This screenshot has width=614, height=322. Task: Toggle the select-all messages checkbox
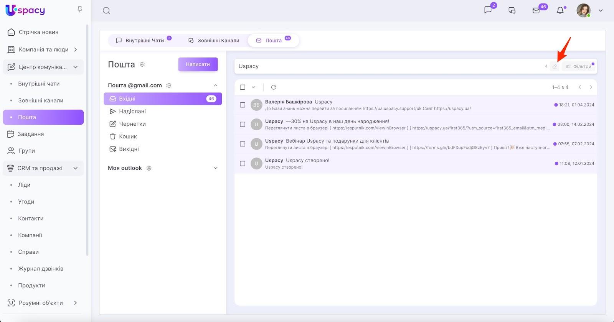point(243,87)
